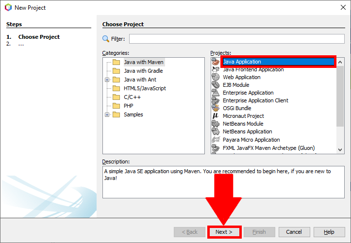This screenshot has width=351, height=243.
Task: Click the Samples folder icon
Action: pyautogui.click(x=116, y=114)
